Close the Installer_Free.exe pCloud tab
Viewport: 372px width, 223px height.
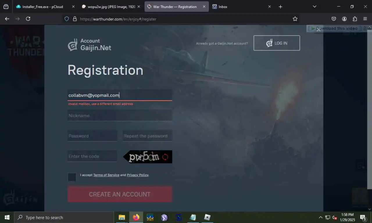tap(73, 7)
